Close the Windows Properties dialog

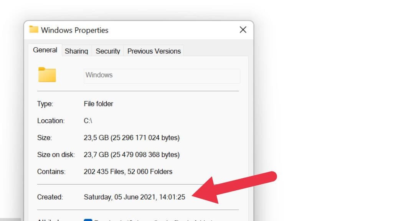[243, 30]
